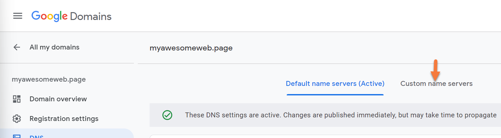The width and height of the screenshot is (501, 138).
Task: Switch to Custom name servers tab
Action: (x=436, y=84)
